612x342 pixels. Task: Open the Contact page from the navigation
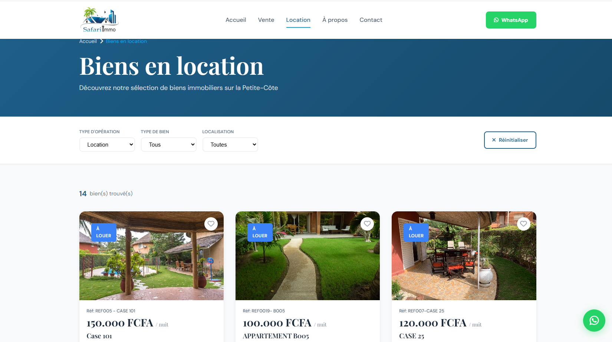click(x=371, y=20)
